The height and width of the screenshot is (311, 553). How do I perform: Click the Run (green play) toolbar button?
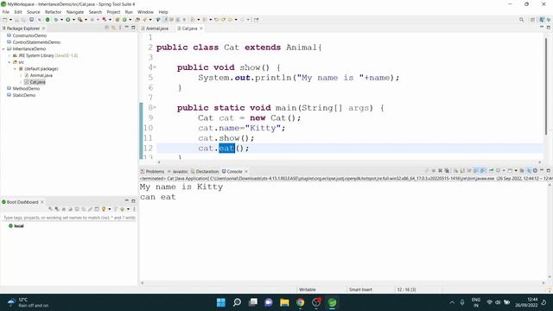(x=68, y=20)
